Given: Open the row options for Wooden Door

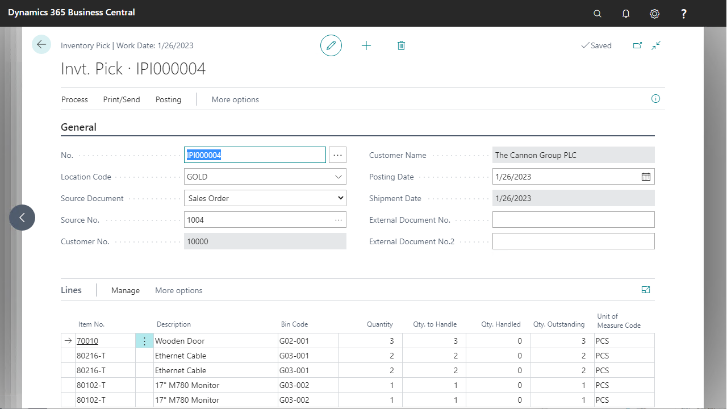Looking at the screenshot, I should pyautogui.click(x=144, y=341).
